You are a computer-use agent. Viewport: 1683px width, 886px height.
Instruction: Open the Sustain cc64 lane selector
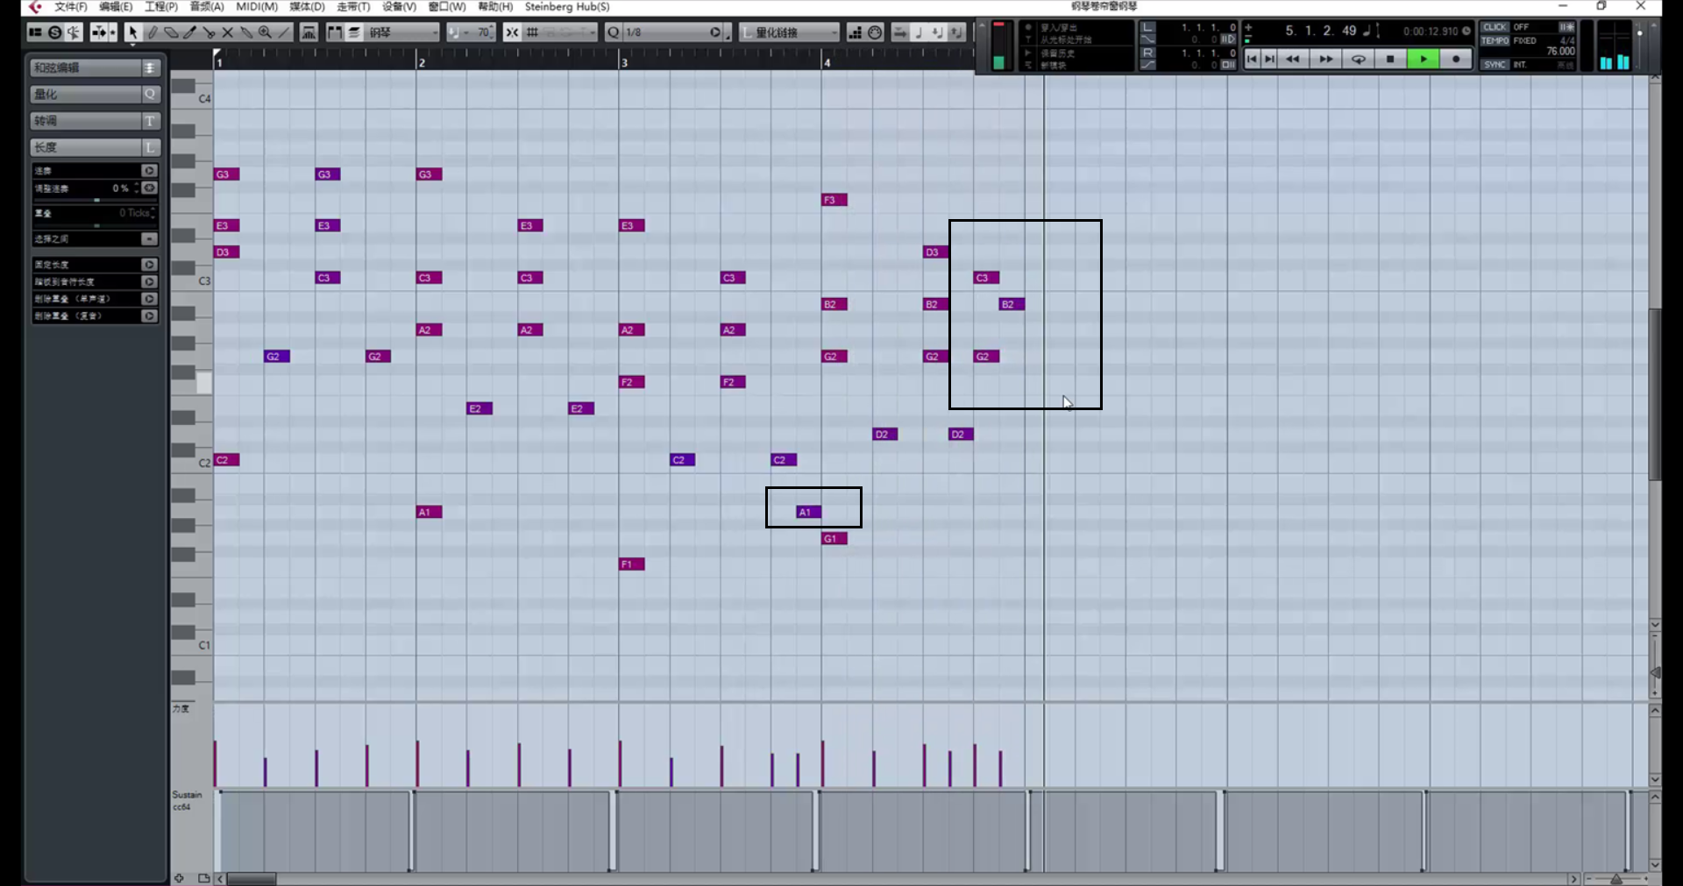point(187,801)
